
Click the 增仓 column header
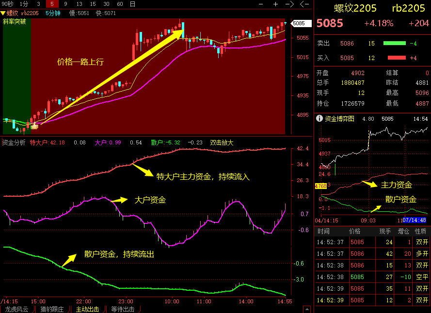click(403, 232)
